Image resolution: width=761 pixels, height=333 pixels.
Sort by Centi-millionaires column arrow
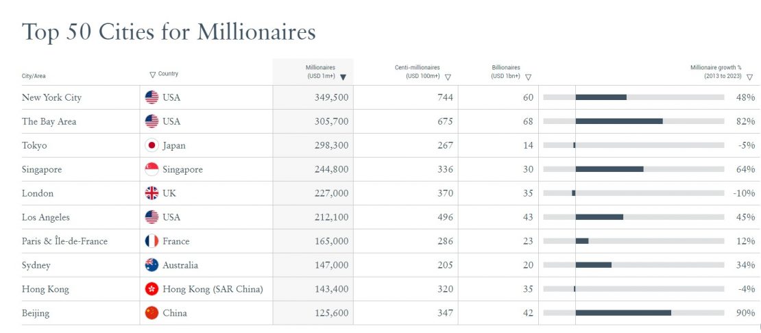448,77
